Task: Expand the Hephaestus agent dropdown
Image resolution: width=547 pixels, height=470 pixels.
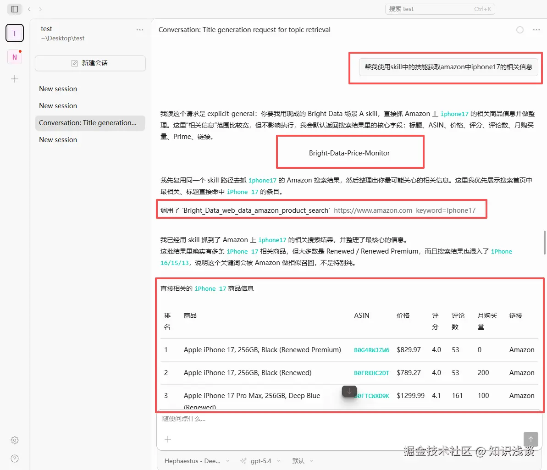Action: (x=197, y=461)
